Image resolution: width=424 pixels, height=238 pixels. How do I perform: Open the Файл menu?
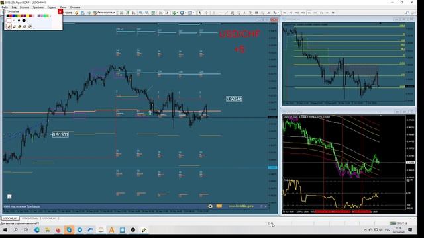5,7
